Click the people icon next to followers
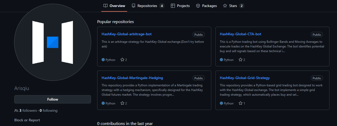337x126 pixels. pos(16,110)
